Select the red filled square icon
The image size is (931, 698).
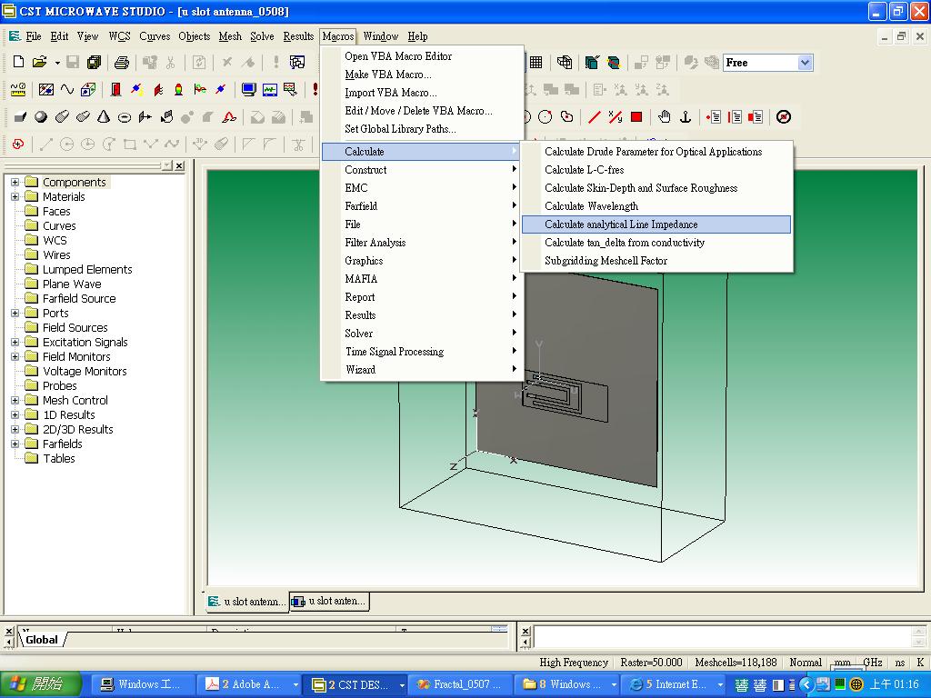coord(636,117)
